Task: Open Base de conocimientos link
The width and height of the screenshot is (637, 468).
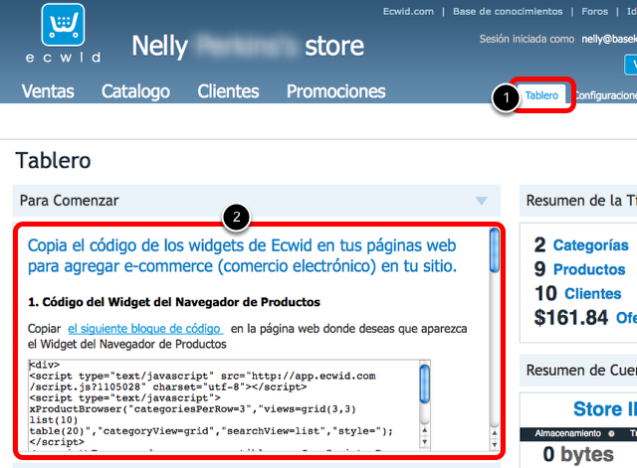Action: pyautogui.click(x=508, y=12)
